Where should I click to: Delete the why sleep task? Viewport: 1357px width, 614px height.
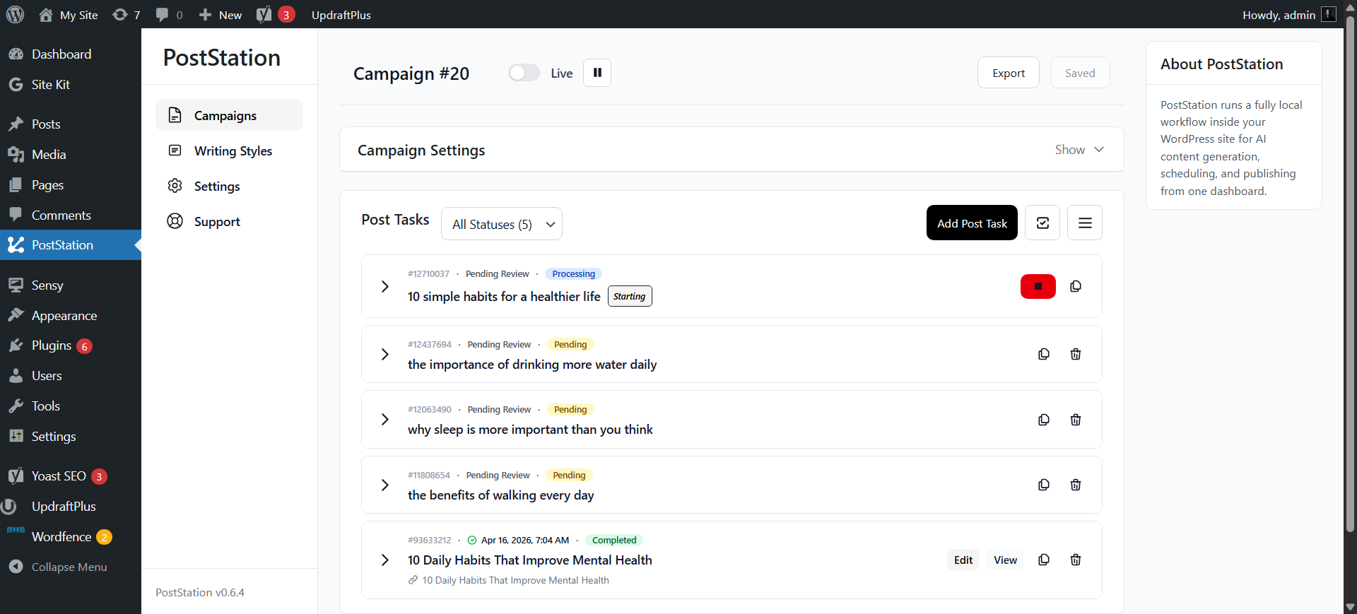pos(1076,420)
